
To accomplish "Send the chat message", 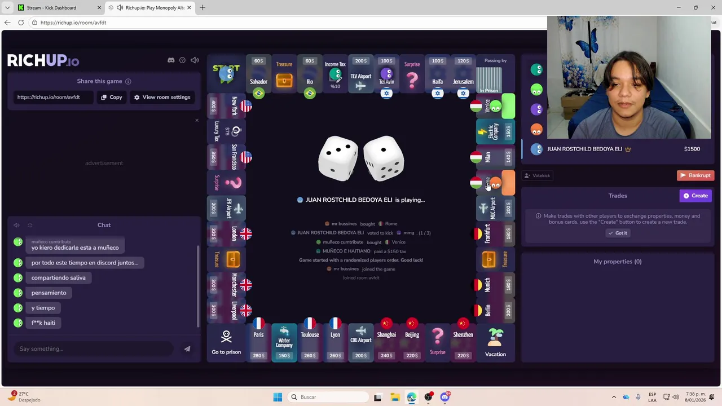I will click(187, 348).
